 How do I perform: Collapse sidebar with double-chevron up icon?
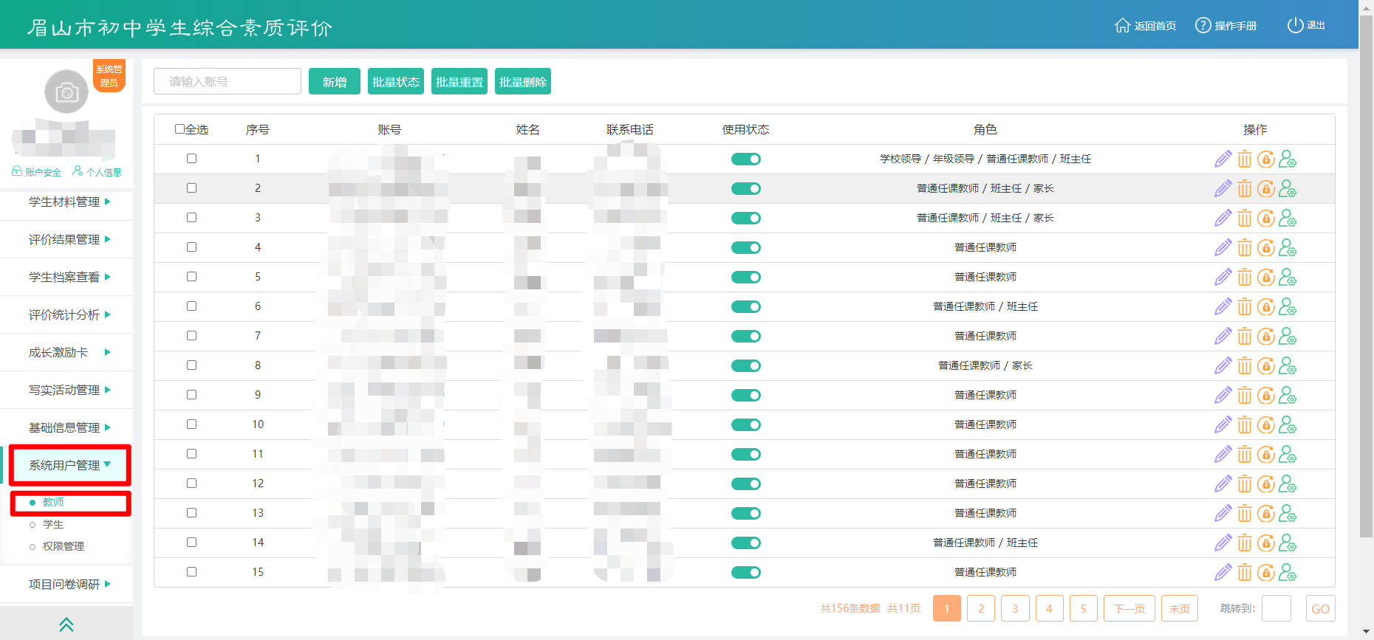[x=66, y=624]
